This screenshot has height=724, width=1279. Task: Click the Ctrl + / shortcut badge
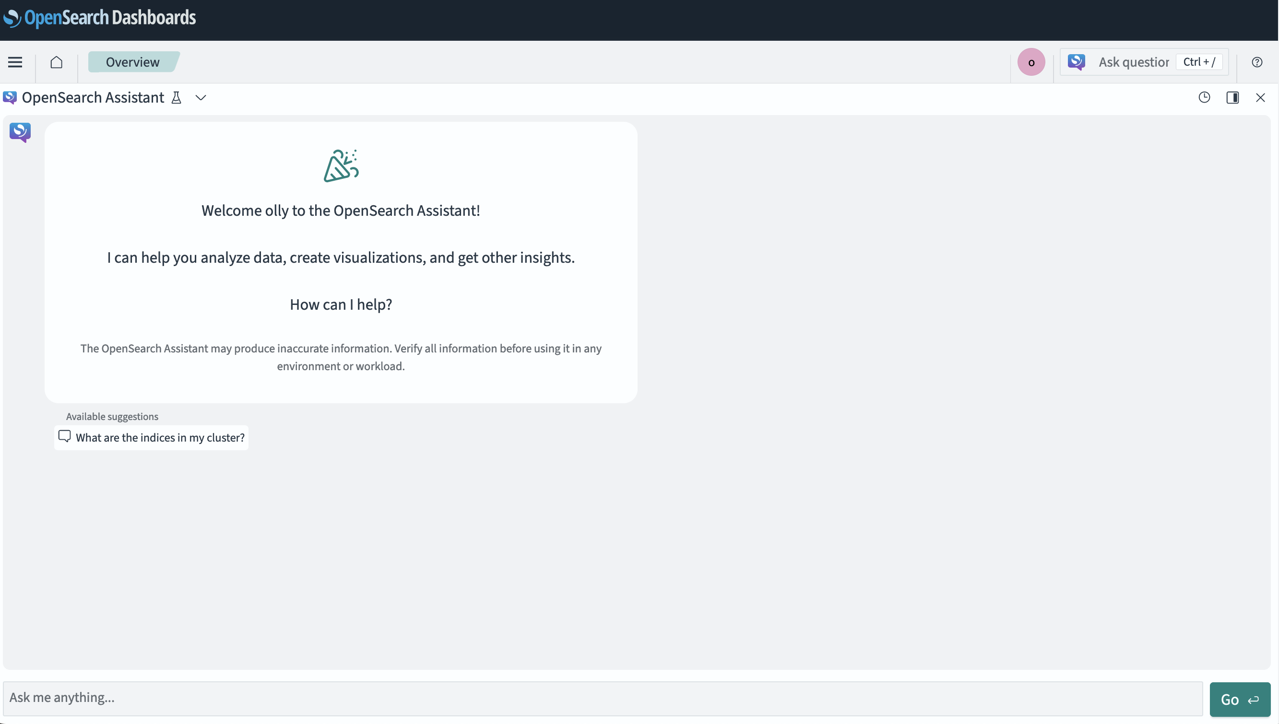pos(1199,62)
